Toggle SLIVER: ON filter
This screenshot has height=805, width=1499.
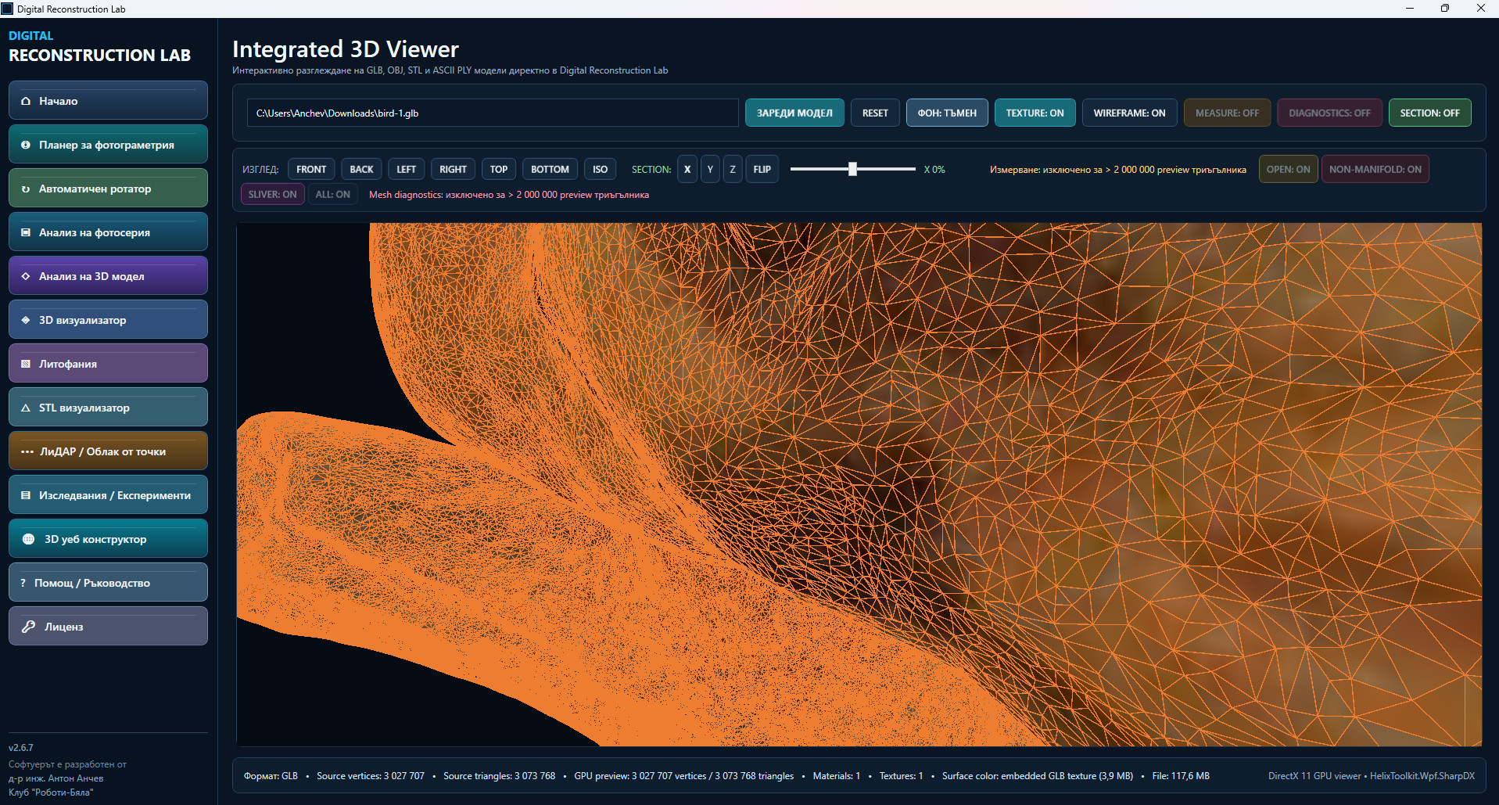pos(272,194)
